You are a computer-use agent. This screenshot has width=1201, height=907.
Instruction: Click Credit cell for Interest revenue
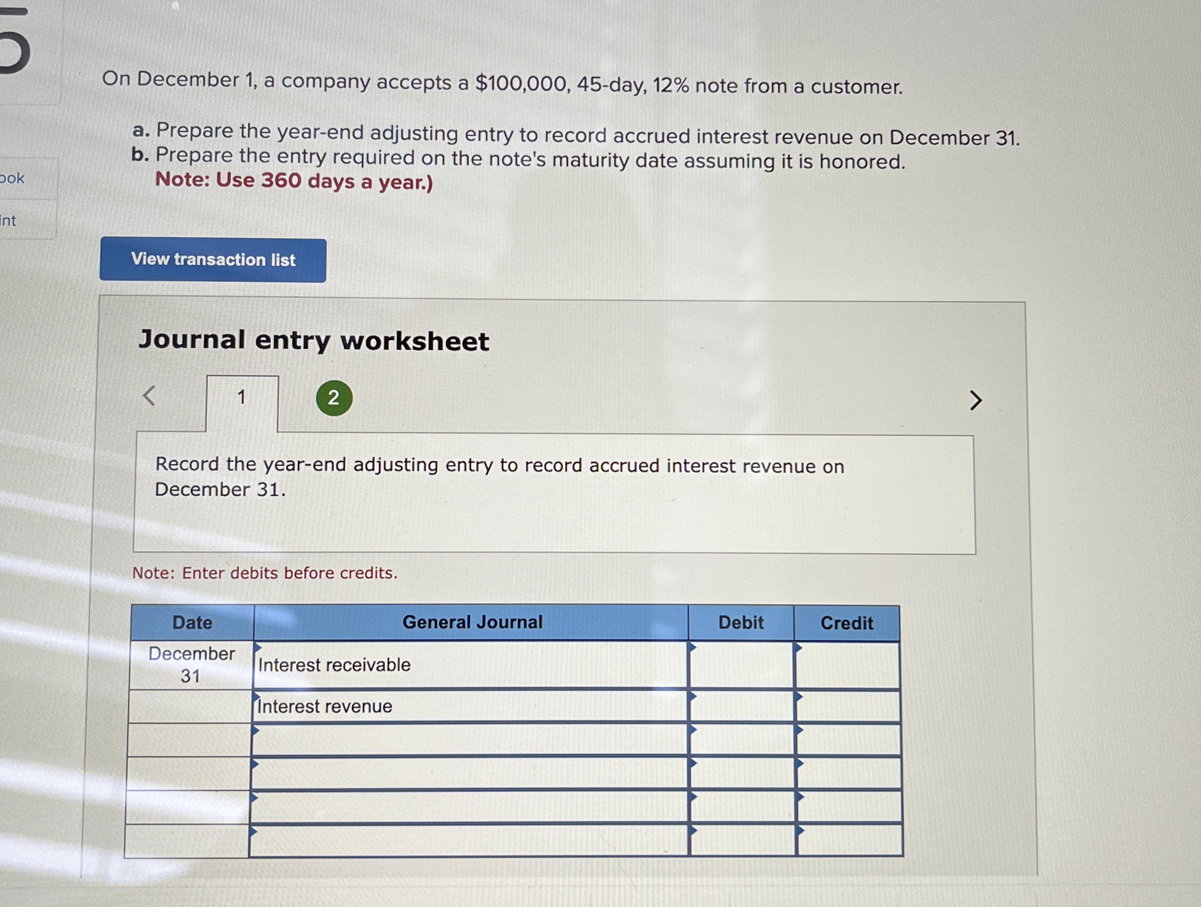(x=848, y=706)
